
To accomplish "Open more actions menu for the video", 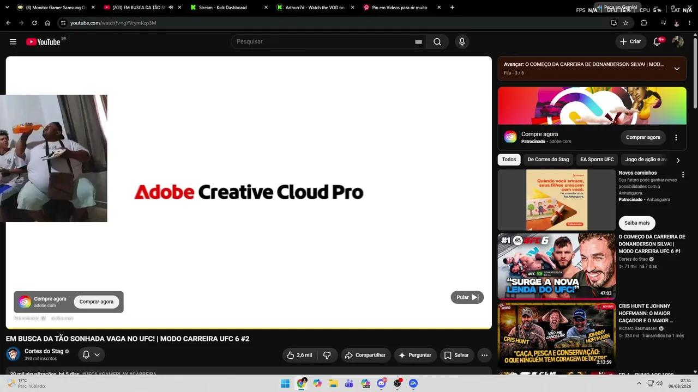I will pyautogui.click(x=484, y=355).
